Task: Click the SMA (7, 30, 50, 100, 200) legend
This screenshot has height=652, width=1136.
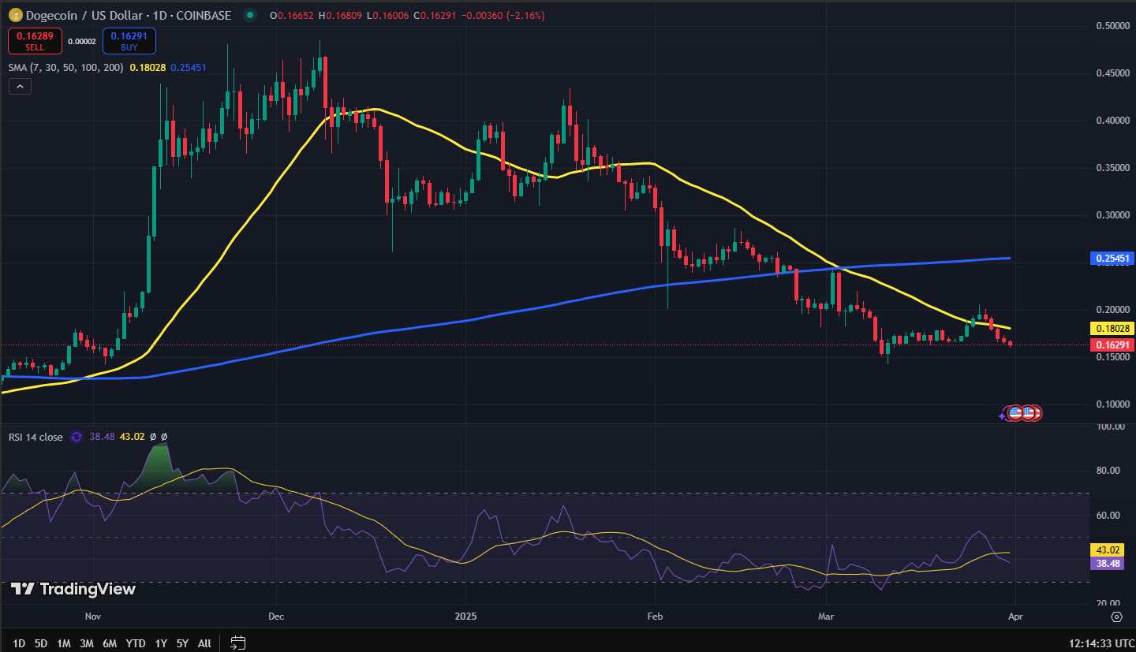Action: (65, 68)
